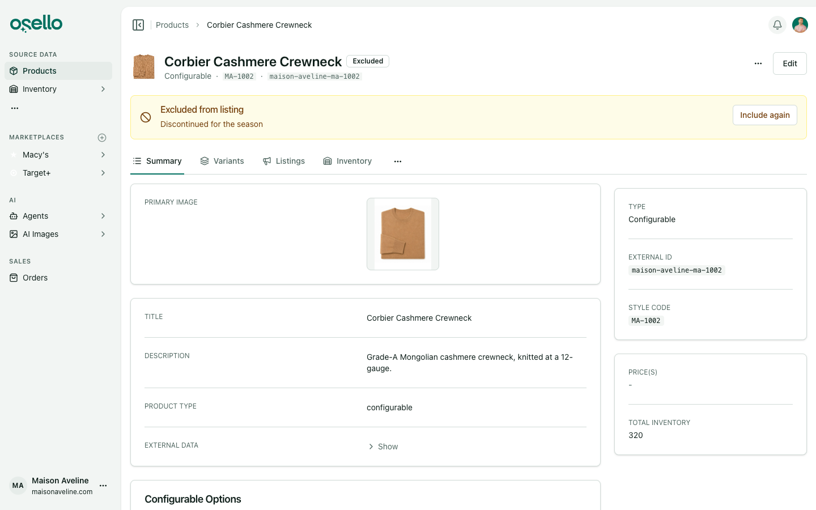Open Inventory in the sidebar
Image resolution: width=816 pixels, height=510 pixels.
pyautogui.click(x=58, y=89)
